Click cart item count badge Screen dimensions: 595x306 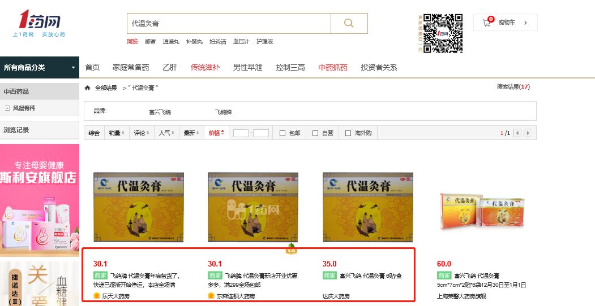coord(491,19)
